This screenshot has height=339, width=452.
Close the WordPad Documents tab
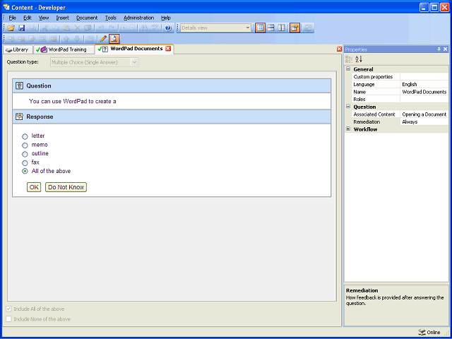pos(168,49)
